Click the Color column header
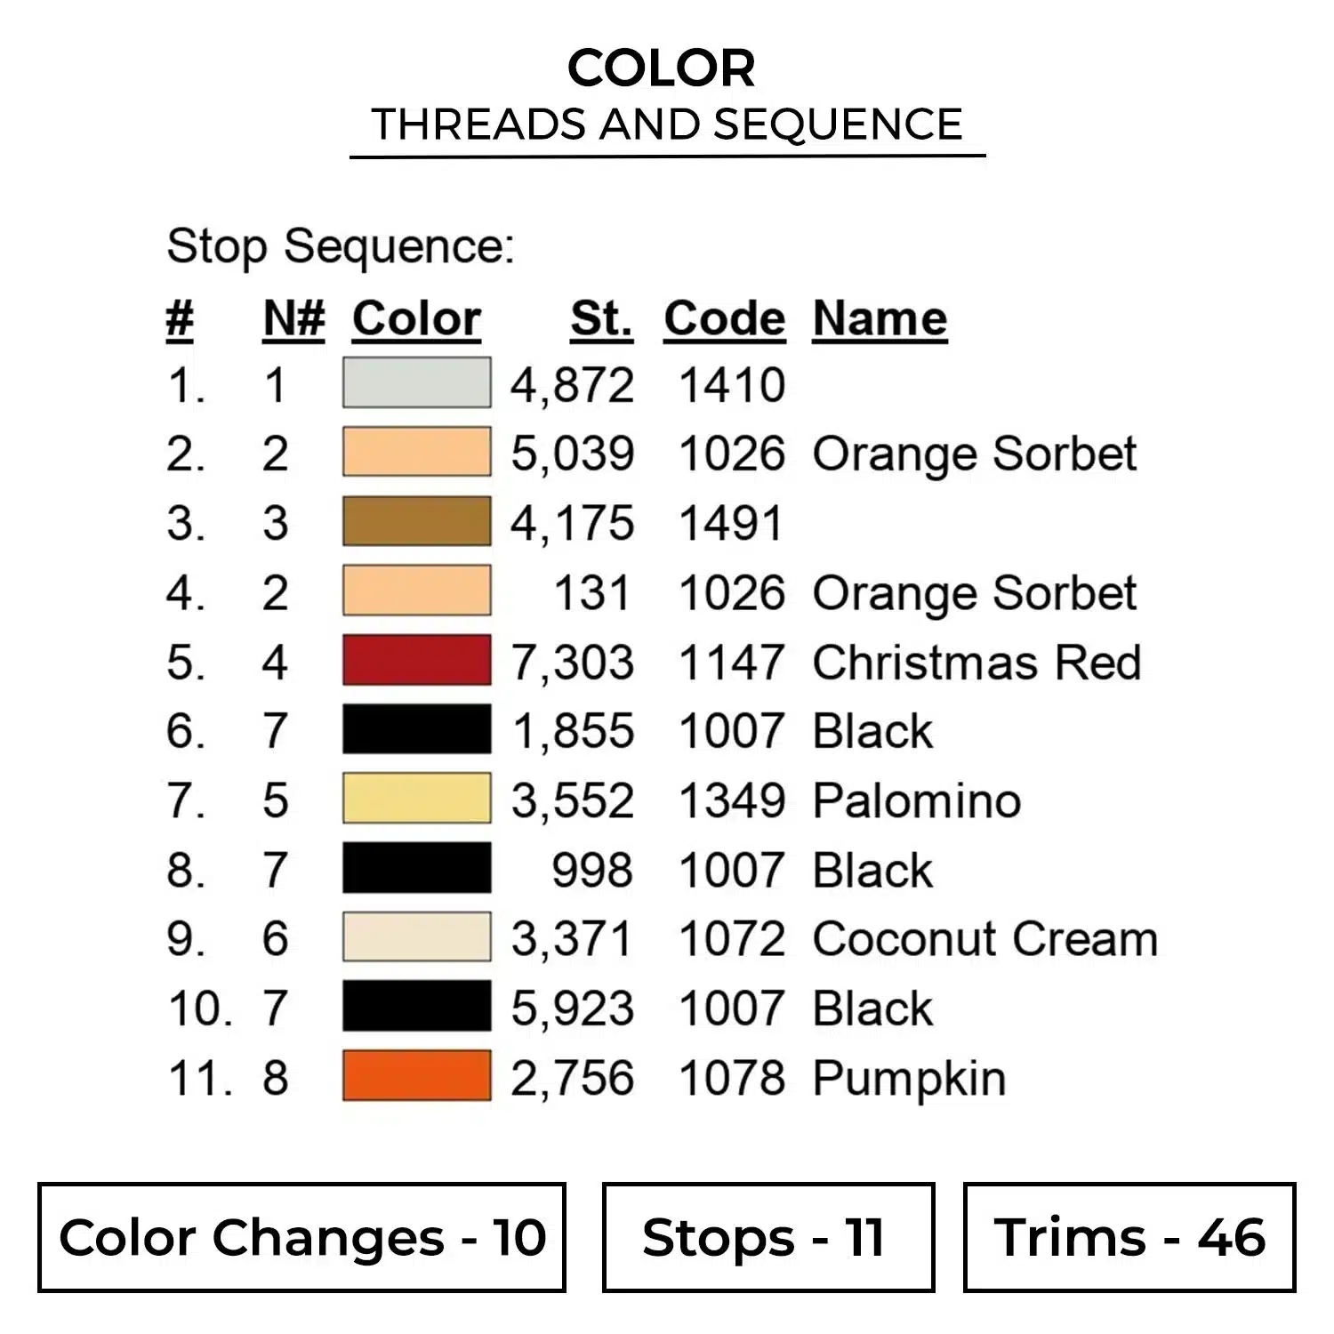Viewport: 1334px width, 1334px height. (x=416, y=318)
